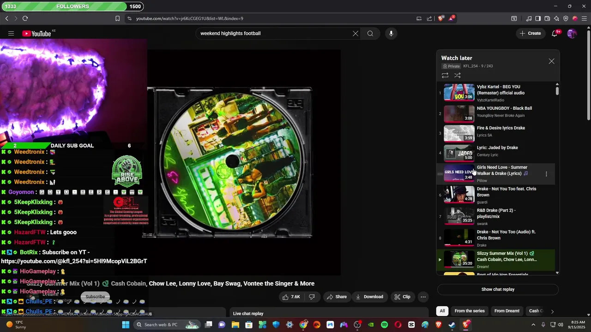Image resolution: width=591 pixels, height=332 pixels.
Task: Select the From Dream! chip
Action: (x=507, y=311)
